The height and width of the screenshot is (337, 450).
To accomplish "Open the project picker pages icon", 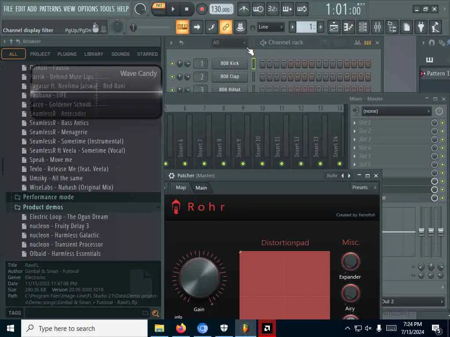I will pyautogui.click(x=406, y=27).
